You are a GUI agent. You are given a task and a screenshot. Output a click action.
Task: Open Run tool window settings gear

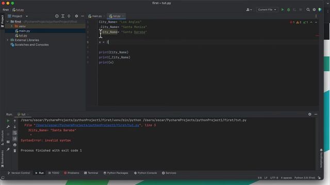coord(310,114)
